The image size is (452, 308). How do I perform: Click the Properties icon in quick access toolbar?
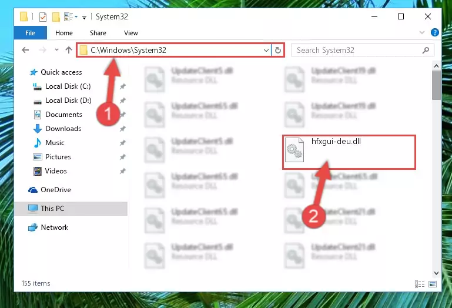pos(43,16)
